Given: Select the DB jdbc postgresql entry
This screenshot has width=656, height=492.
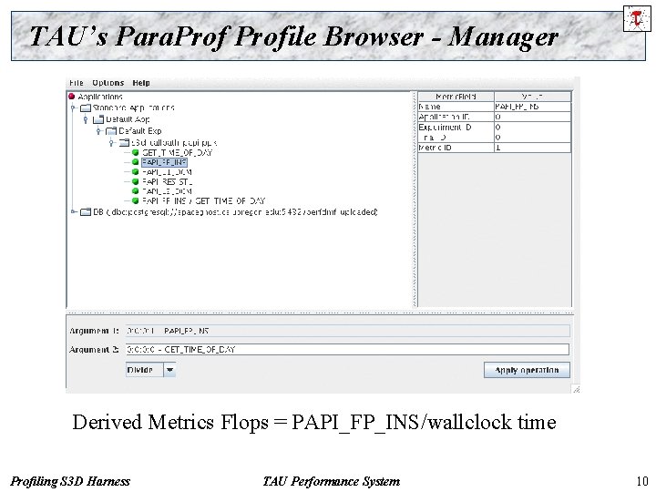Looking at the screenshot, I should pyautogui.click(x=235, y=212).
